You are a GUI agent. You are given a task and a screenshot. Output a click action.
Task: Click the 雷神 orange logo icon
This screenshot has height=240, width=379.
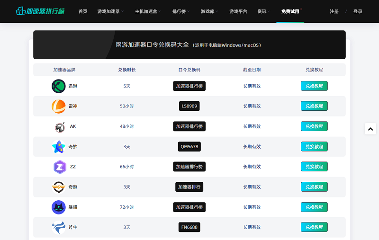[58, 106]
